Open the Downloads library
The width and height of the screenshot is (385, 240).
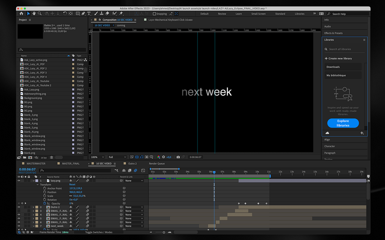click(343, 67)
